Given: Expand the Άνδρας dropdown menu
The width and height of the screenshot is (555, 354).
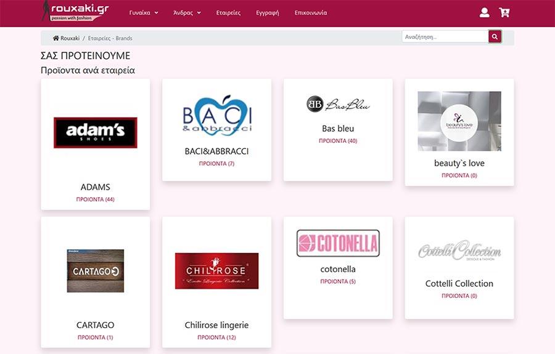Looking at the screenshot, I should coord(187,13).
